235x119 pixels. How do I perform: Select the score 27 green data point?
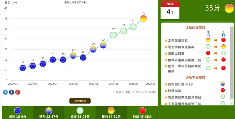point(113,35)
